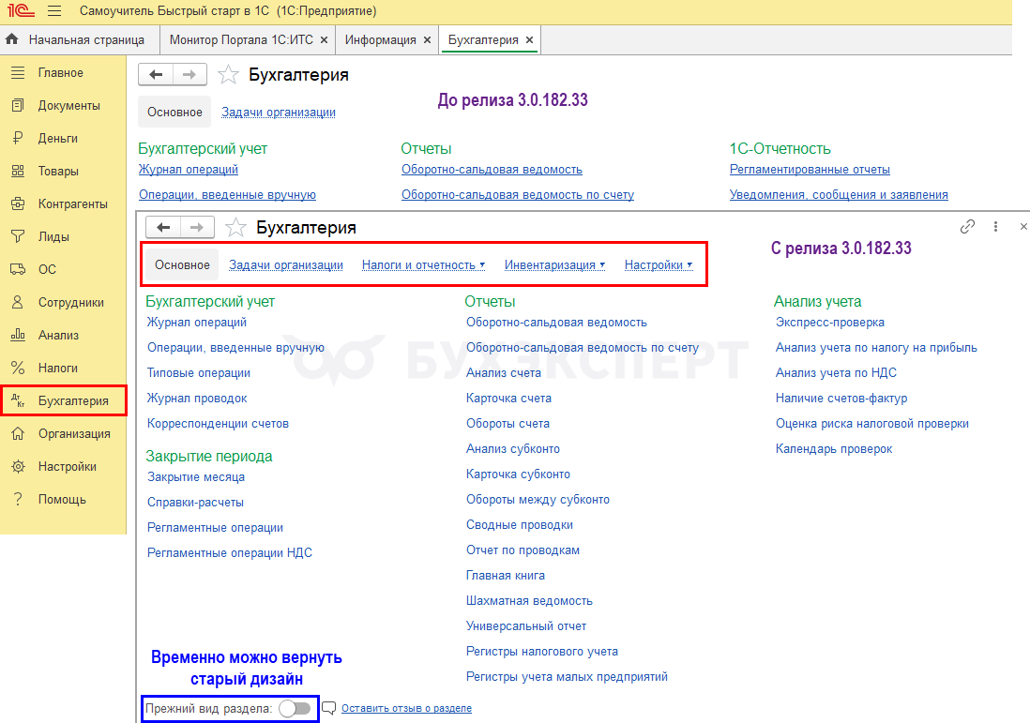The height and width of the screenshot is (723, 1030).
Task: Switch to Начальная страница tab
Action: (x=86, y=40)
